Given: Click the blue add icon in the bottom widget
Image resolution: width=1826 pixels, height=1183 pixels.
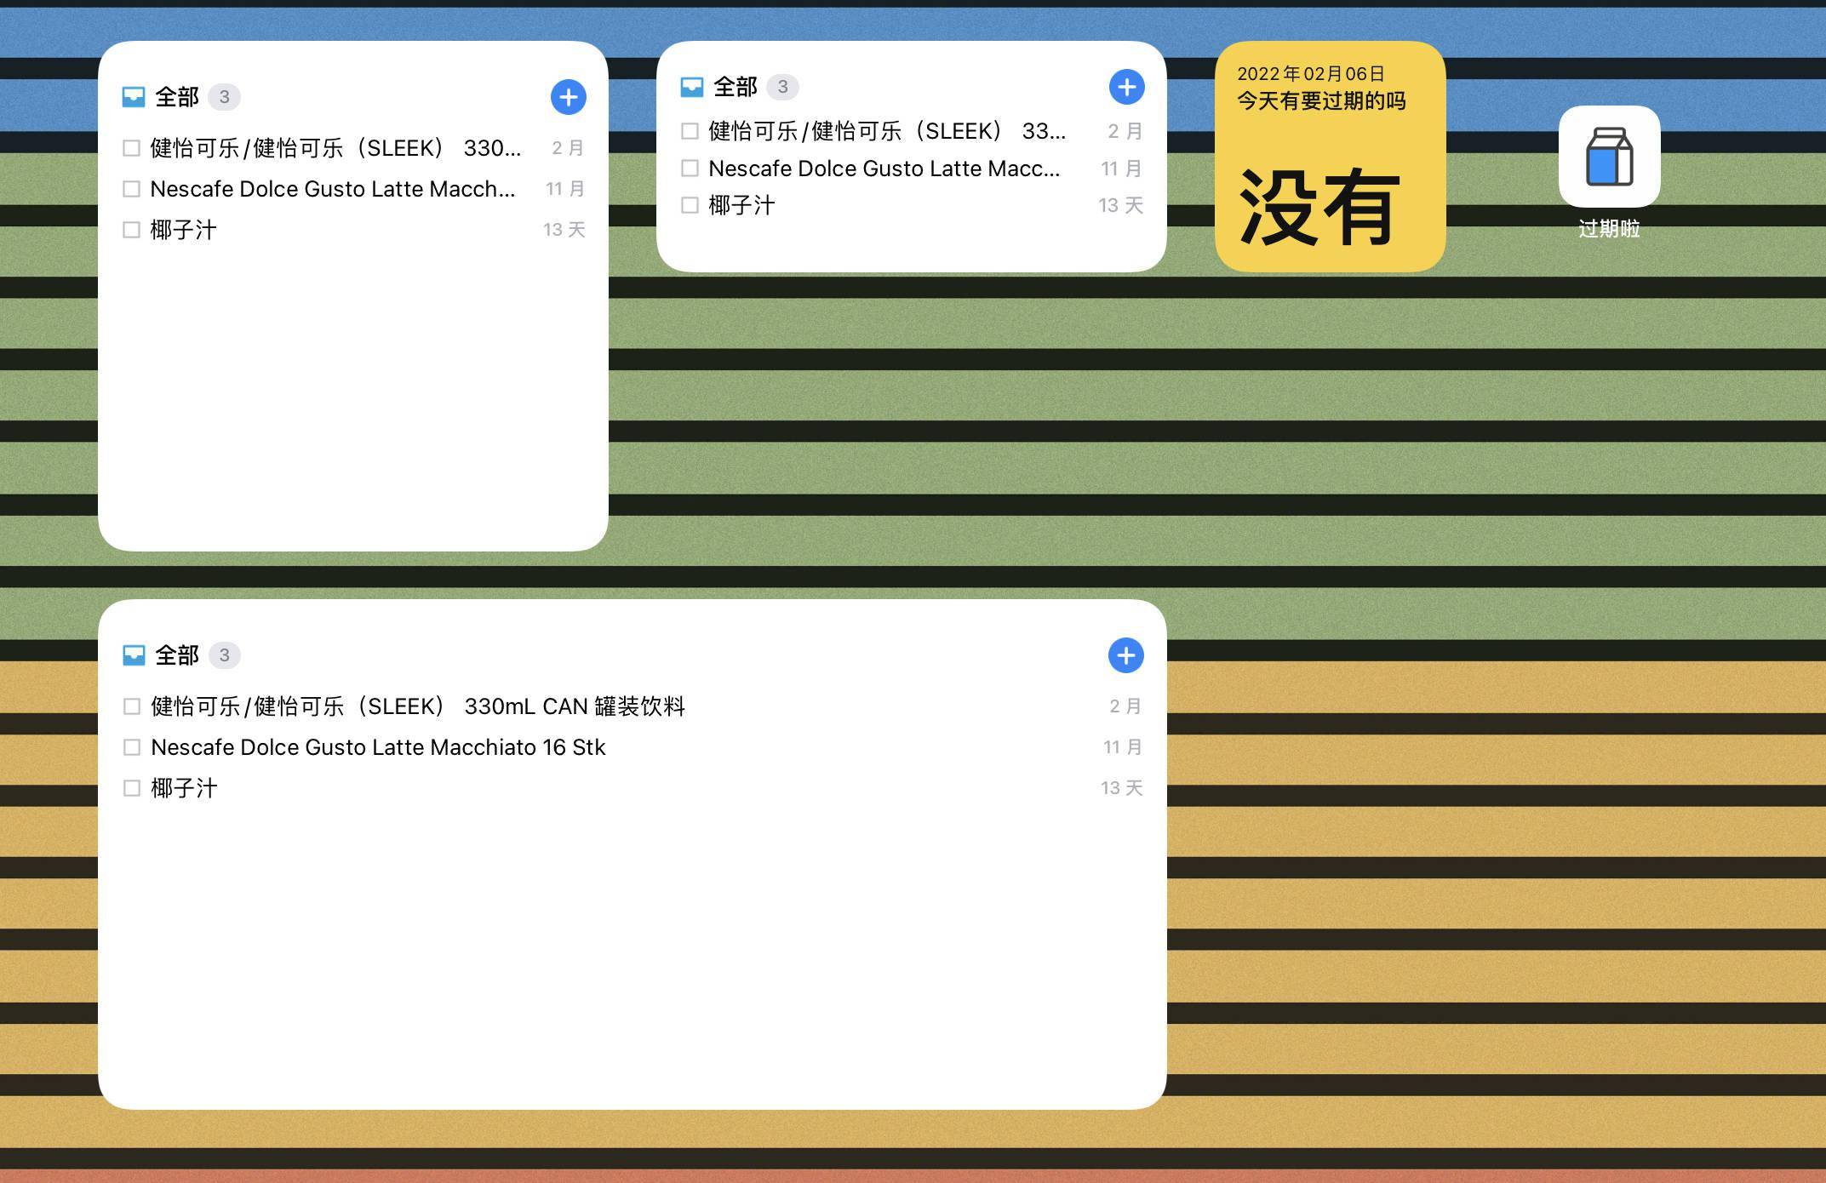Looking at the screenshot, I should click(x=1126, y=655).
